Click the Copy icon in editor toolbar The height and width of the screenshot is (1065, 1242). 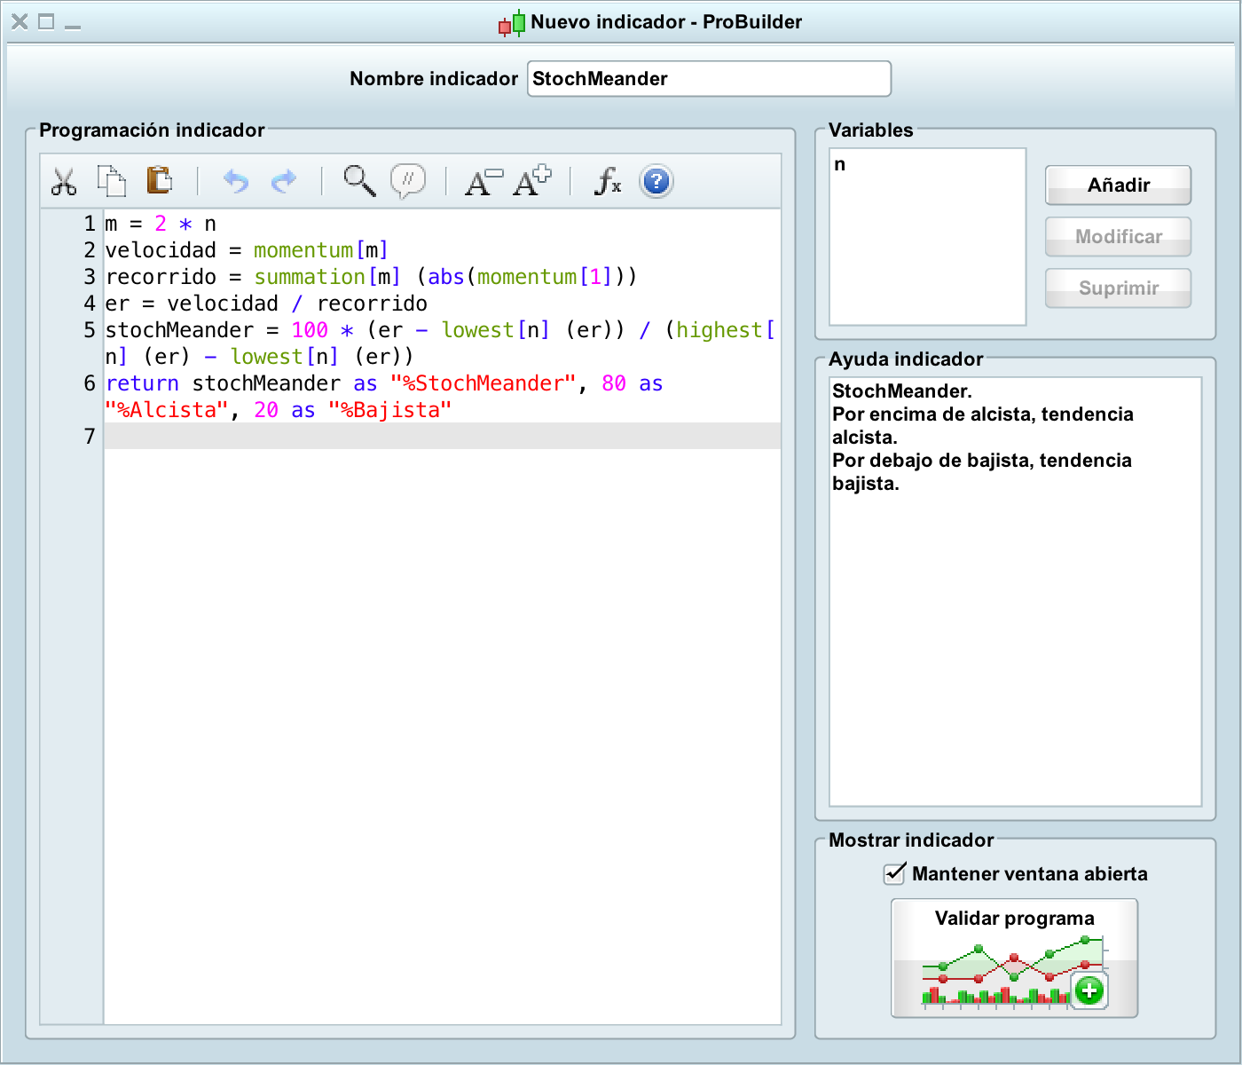112,181
